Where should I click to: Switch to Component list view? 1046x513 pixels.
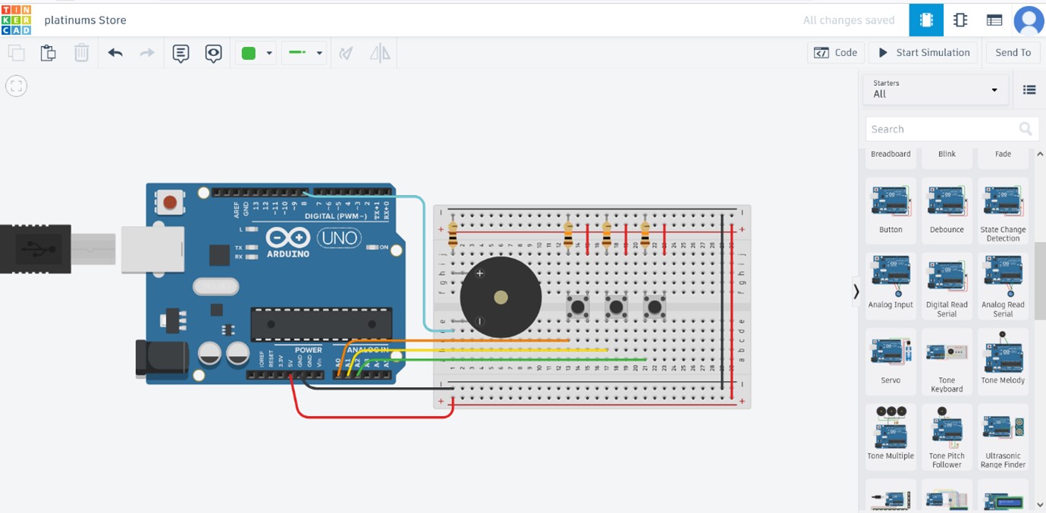(x=994, y=20)
